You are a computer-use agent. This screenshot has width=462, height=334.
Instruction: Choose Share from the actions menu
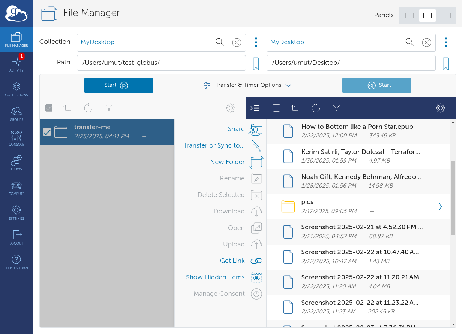[x=245, y=129]
